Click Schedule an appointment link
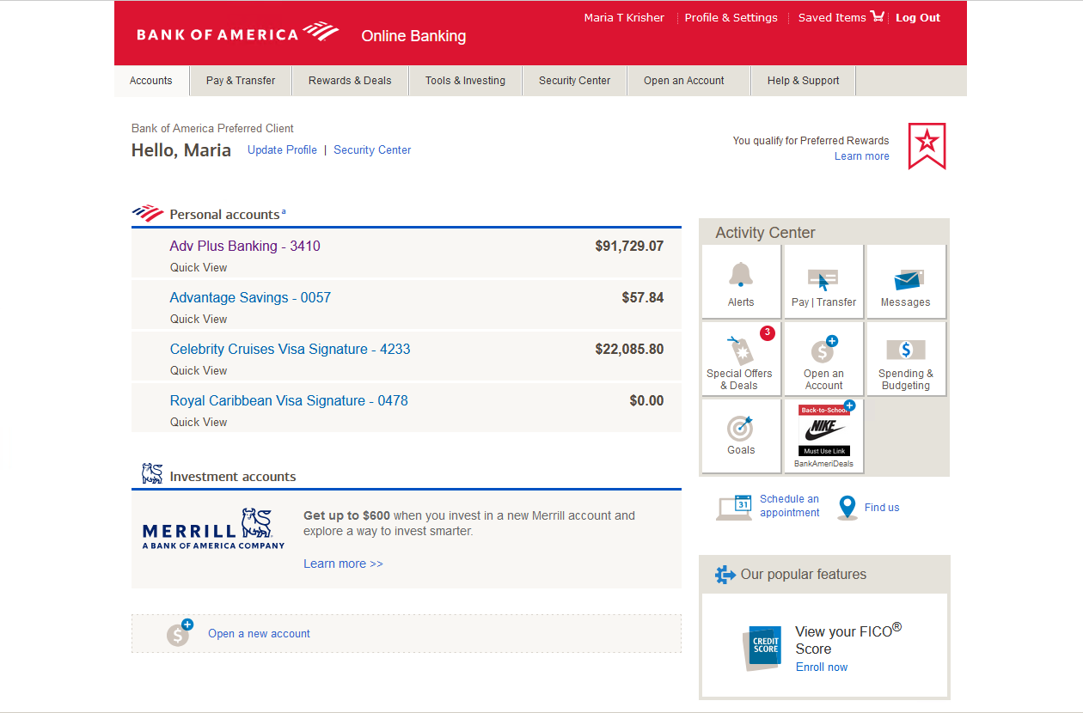Image resolution: width=1083 pixels, height=713 pixels. click(790, 506)
